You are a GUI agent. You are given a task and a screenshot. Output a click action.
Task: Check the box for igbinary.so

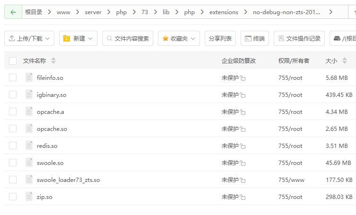13,95
